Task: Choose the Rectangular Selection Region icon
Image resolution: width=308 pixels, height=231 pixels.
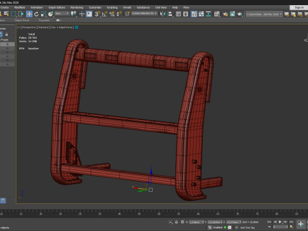Action: [13, 14]
